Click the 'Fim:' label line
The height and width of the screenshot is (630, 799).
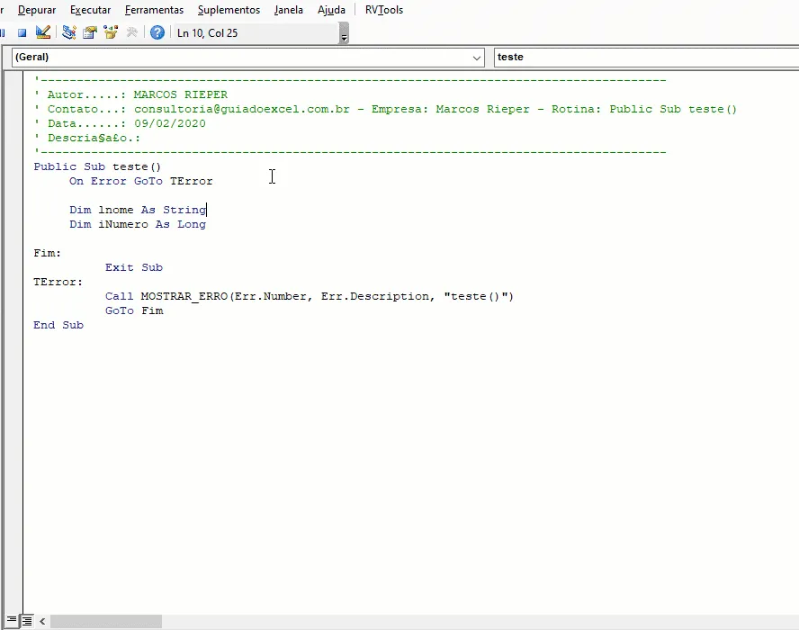click(48, 253)
